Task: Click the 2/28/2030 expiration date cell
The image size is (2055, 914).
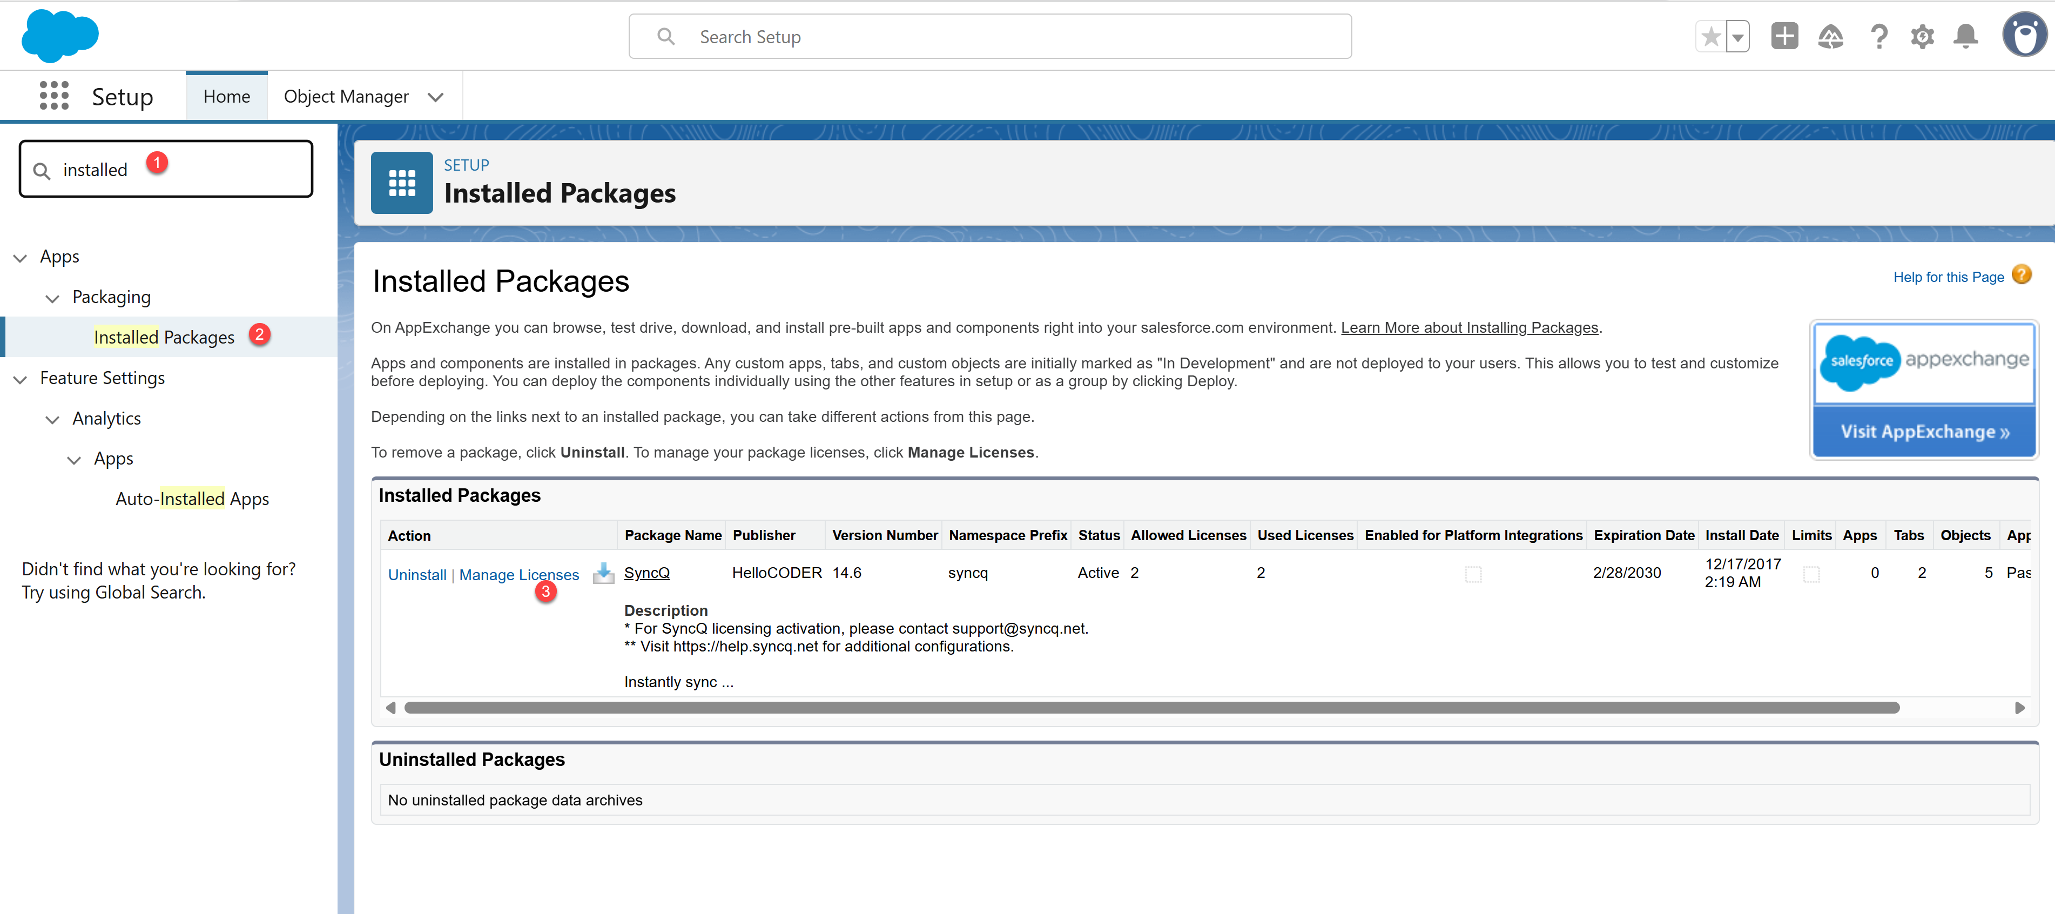Action: (1627, 573)
